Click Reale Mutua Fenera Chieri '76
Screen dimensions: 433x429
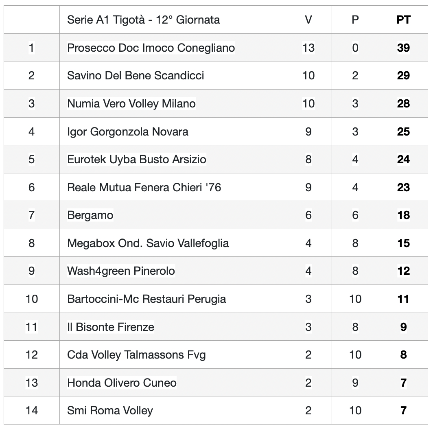[144, 187]
